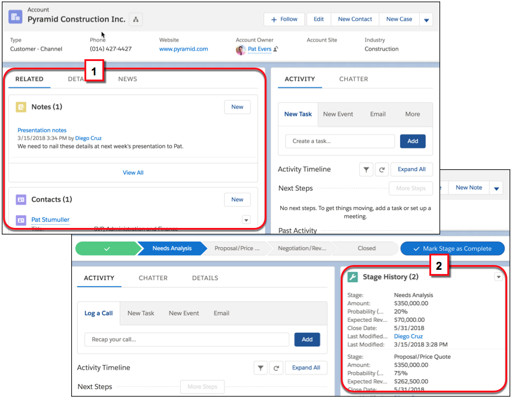The width and height of the screenshot is (512, 405).
Task: Filter the account Activity Timeline
Action: click(366, 169)
